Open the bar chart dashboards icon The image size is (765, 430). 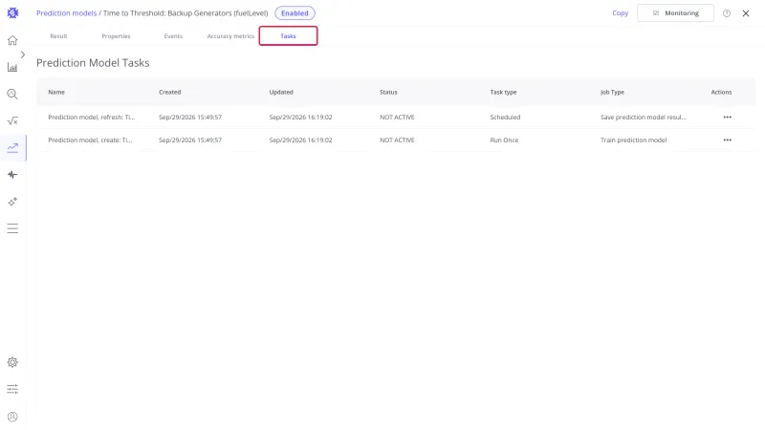tap(12, 67)
